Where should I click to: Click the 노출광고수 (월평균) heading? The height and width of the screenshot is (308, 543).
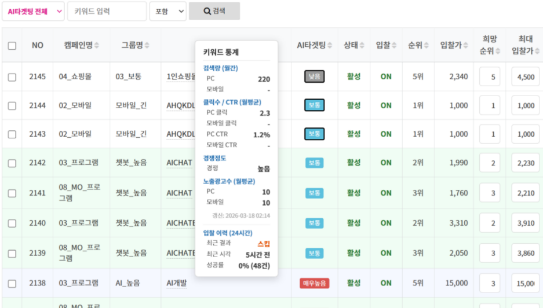(229, 181)
